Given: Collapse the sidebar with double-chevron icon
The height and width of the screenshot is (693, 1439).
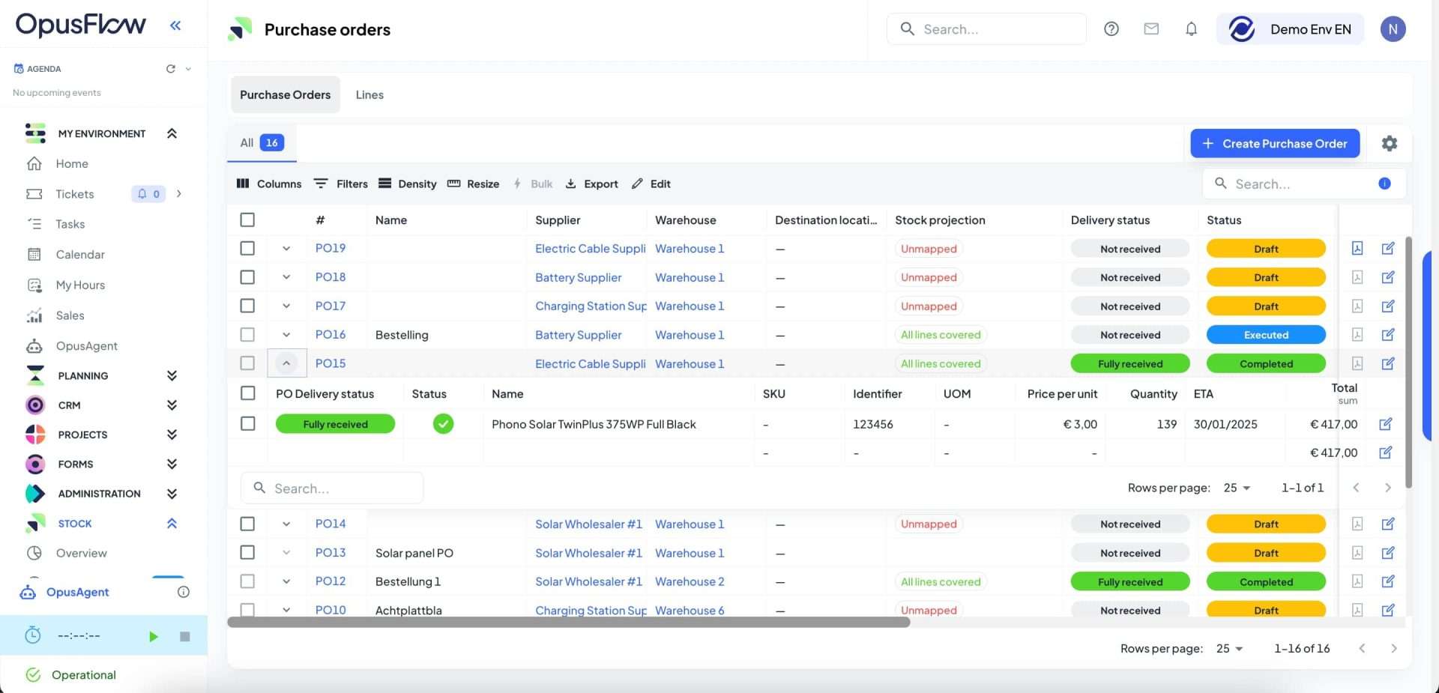Looking at the screenshot, I should point(175,25).
